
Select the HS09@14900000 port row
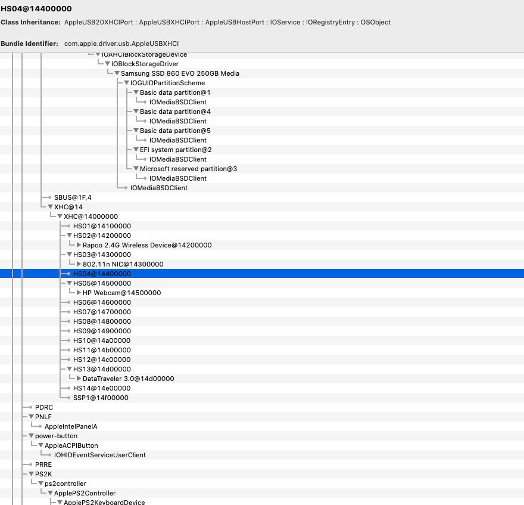click(x=262, y=331)
